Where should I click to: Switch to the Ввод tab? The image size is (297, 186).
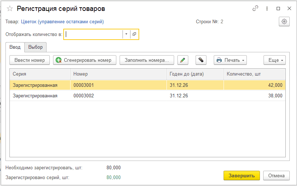tap(15, 47)
